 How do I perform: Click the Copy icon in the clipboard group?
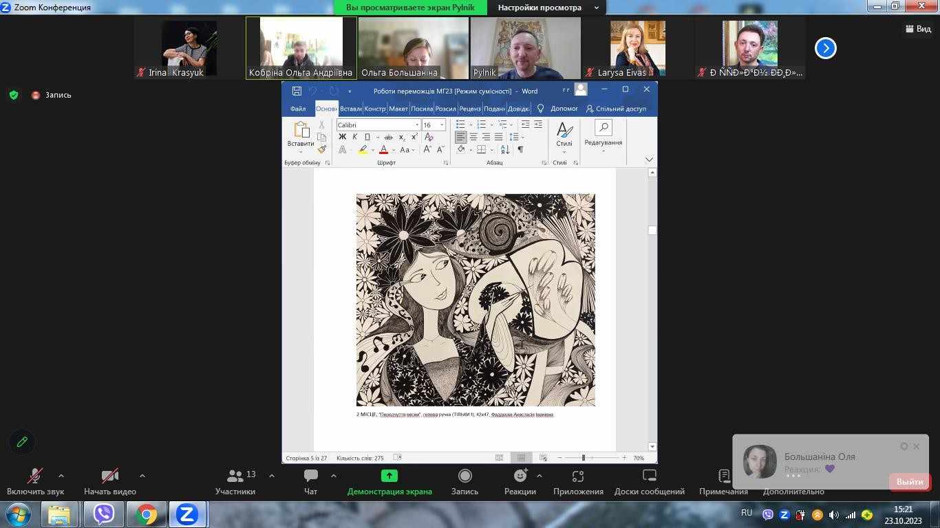(321, 137)
